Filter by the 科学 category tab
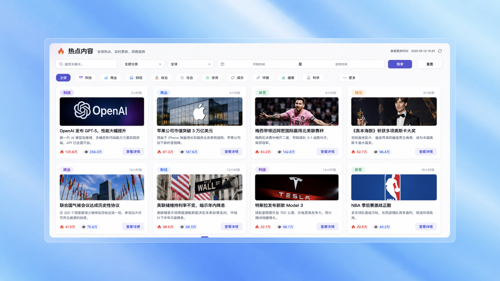This screenshot has height=281, width=500. pos(313,78)
